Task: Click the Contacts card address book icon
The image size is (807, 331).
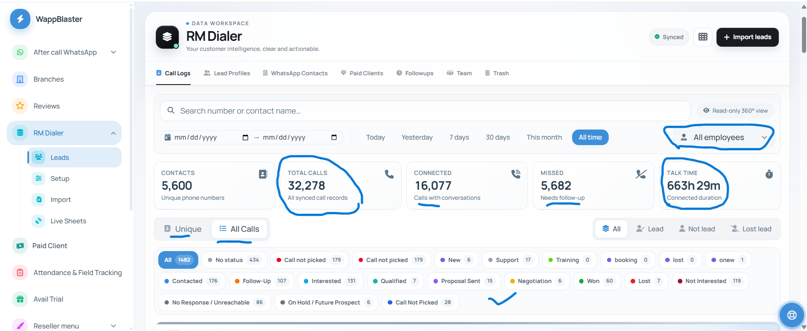Action: 263,174
